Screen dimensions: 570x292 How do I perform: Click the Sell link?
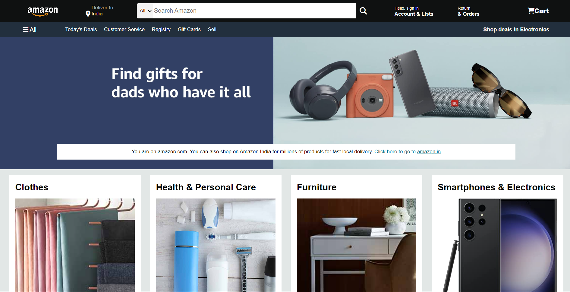[212, 29]
